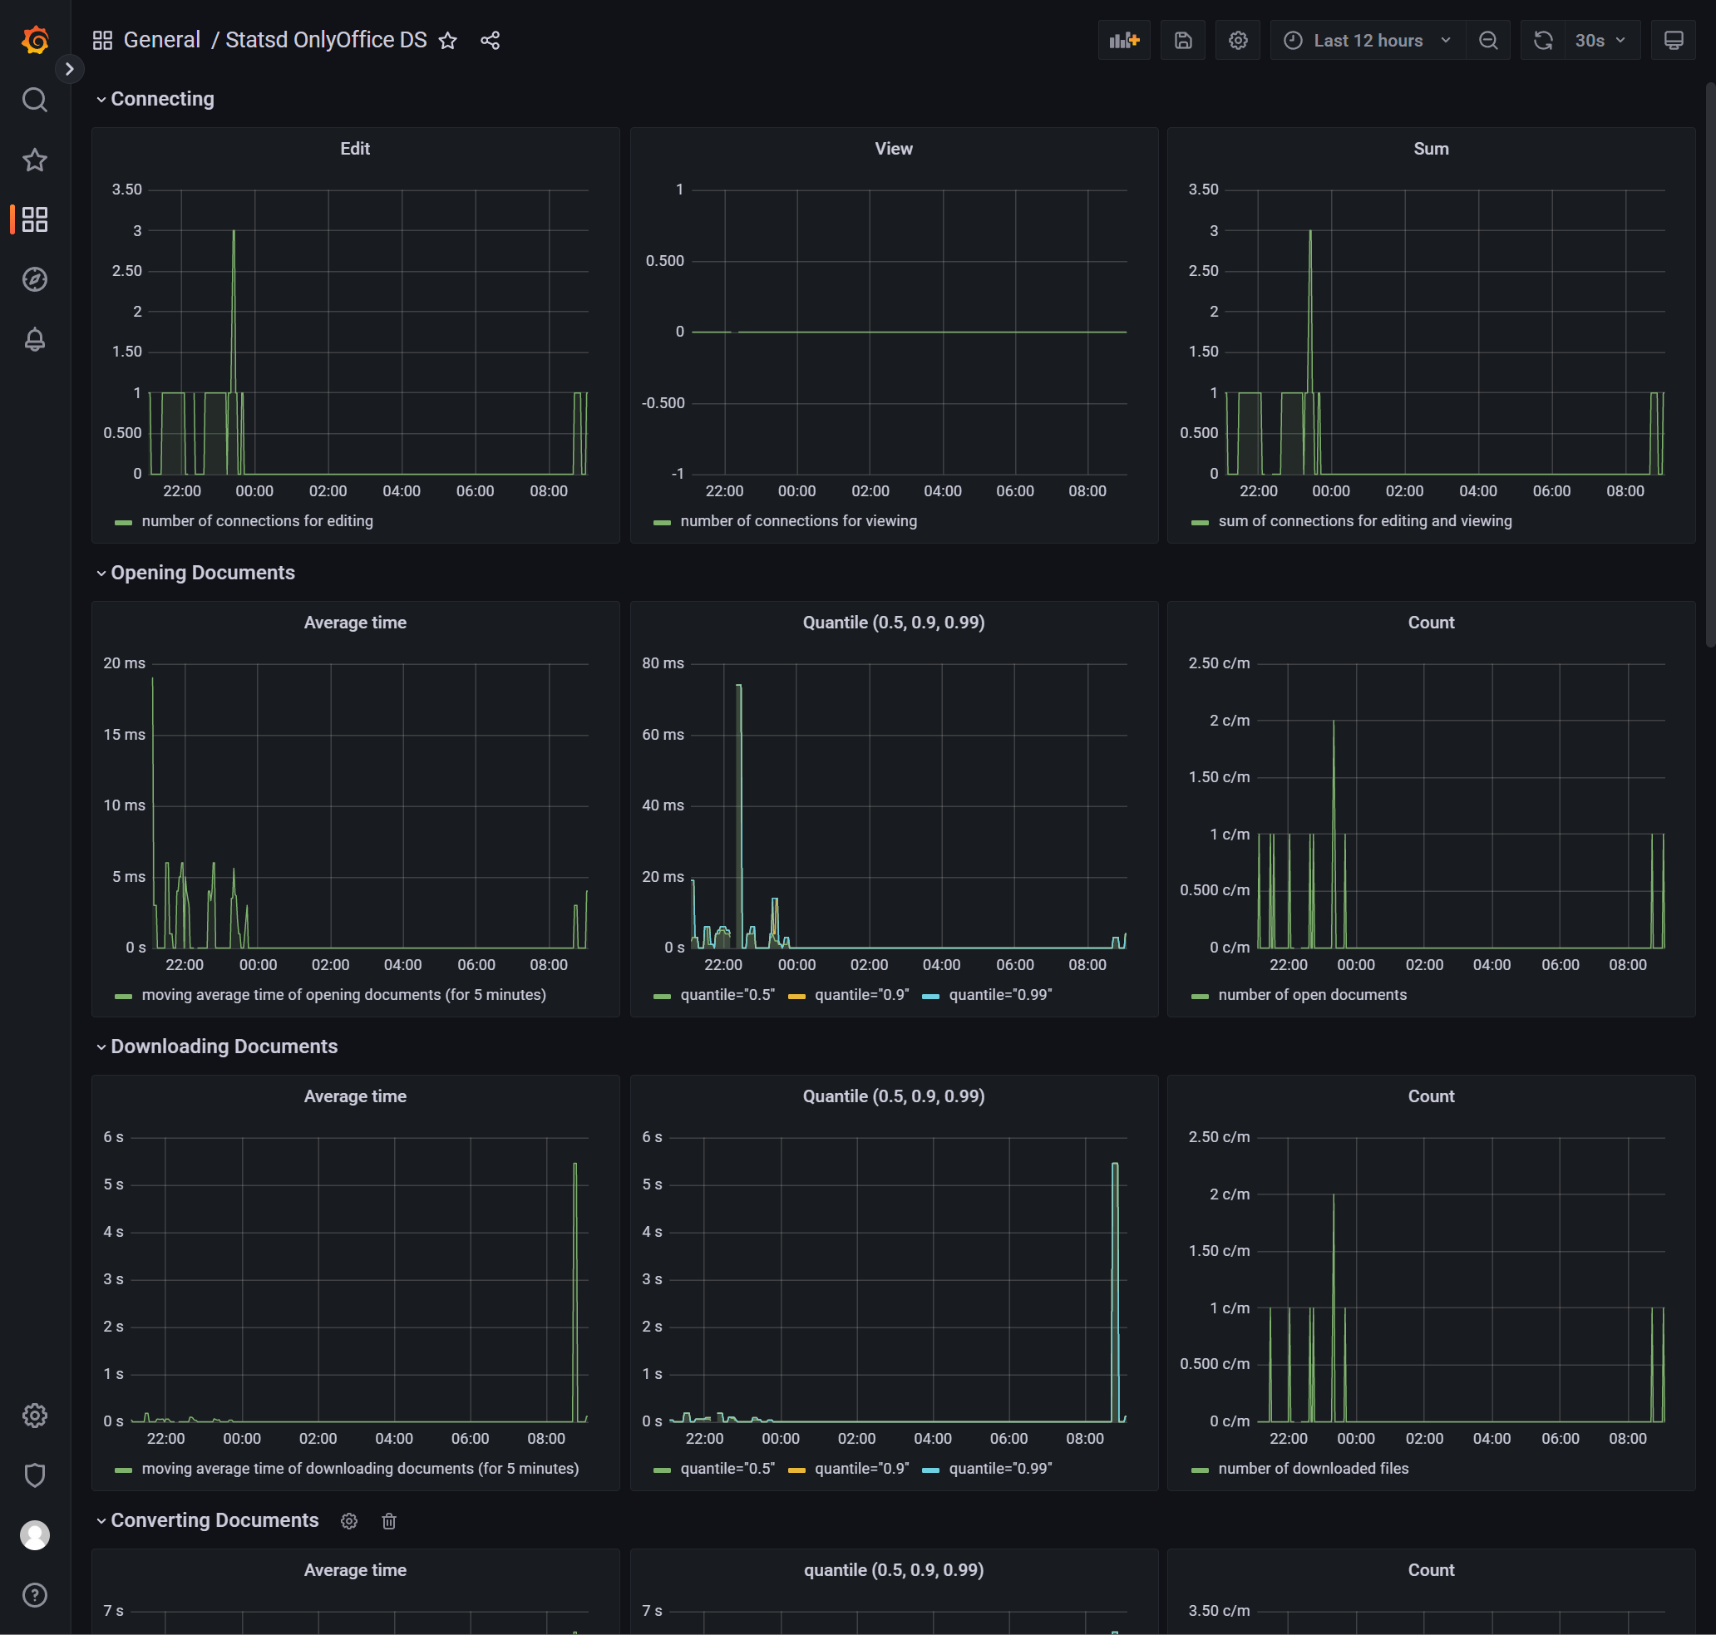The image size is (1716, 1635).
Task: Toggle quantile="0.99" series in Downloading Documents
Action: 999,1469
